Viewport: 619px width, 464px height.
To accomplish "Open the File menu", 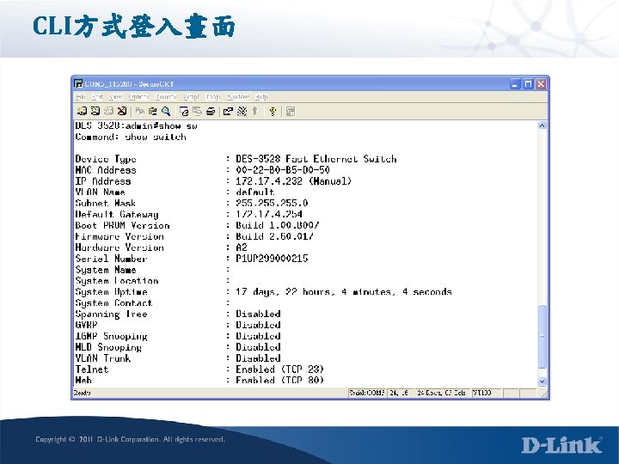I will (81, 96).
